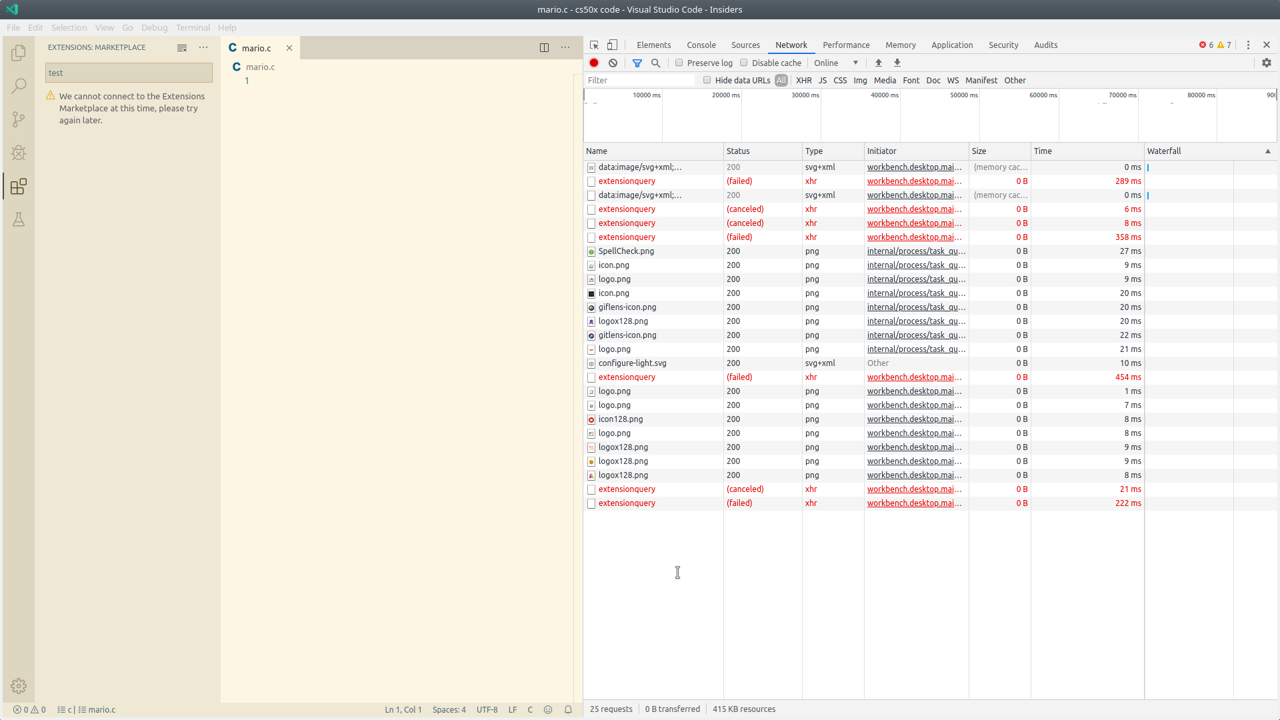
Task: Check the Hide data URLs option
Action: (707, 80)
